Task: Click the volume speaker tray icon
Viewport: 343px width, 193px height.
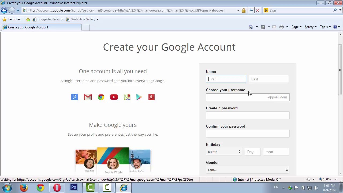Action: tap(316, 188)
